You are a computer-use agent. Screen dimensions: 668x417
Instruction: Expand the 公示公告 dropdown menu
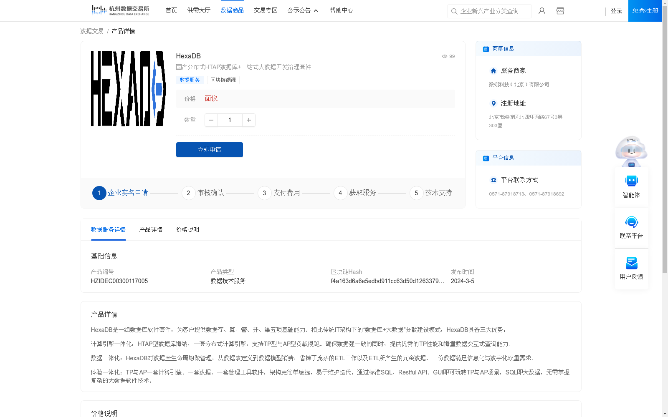tap(303, 10)
